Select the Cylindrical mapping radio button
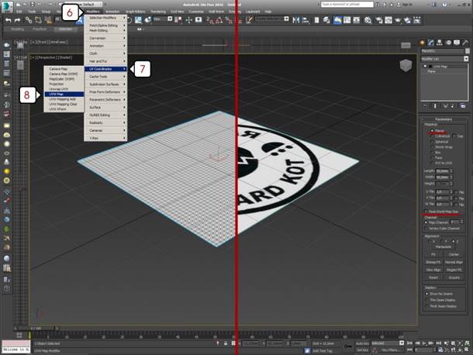 (432, 136)
